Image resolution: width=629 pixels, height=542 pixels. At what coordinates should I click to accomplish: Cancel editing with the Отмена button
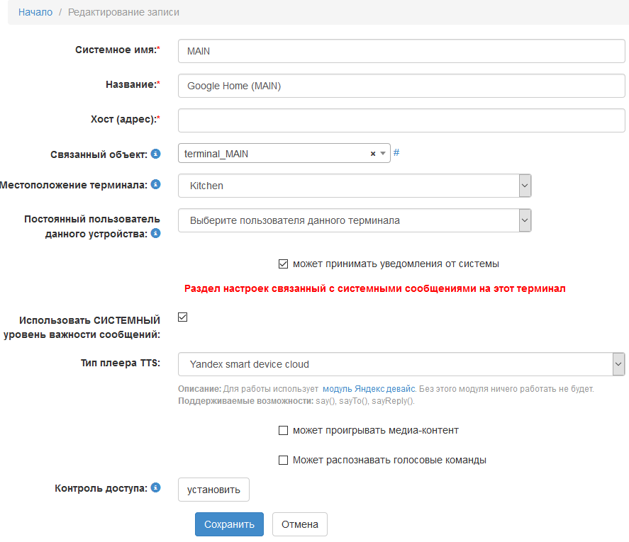[x=299, y=524]
